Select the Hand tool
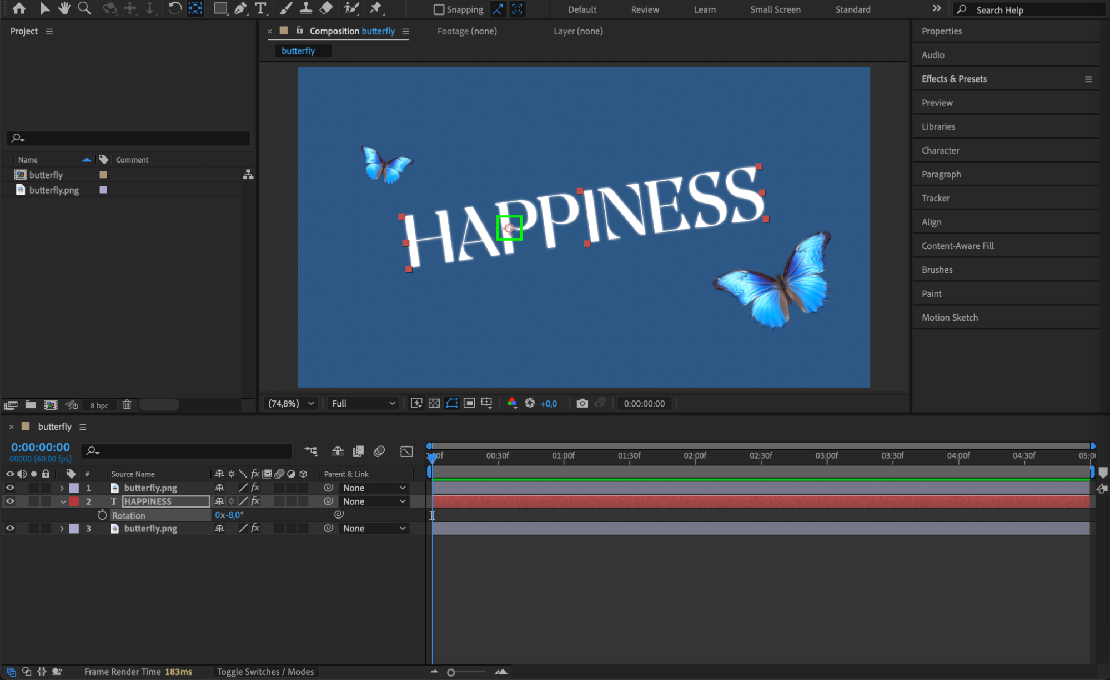Image resolution: width=1110 pixels, height=680 pixels. (64, 8)
